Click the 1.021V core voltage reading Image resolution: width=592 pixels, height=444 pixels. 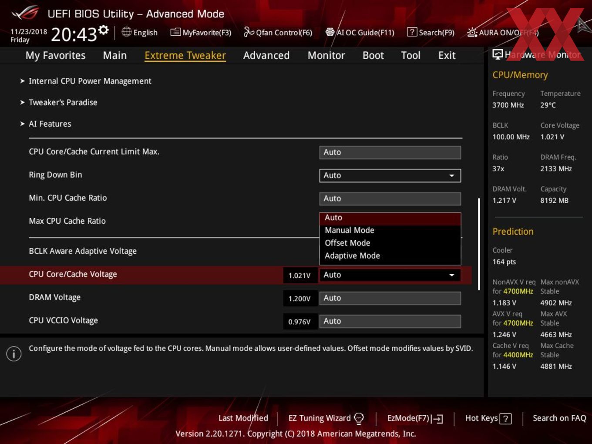coord(299,276)
